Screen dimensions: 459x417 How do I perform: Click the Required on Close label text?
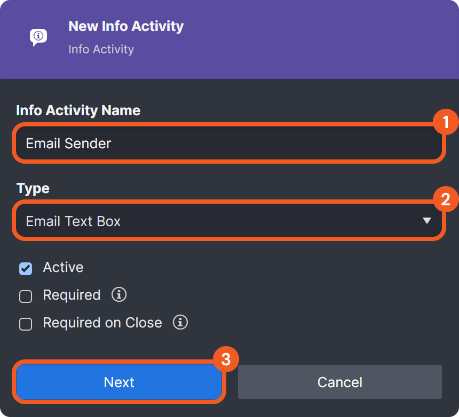(102, 323)
